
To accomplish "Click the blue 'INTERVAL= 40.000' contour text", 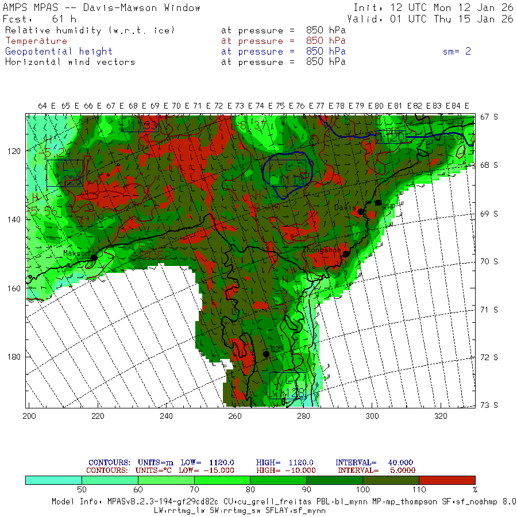I will pos(374,462).
